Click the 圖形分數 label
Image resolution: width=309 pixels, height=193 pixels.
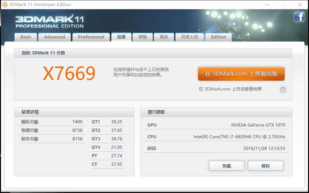[x=30, y=122]
